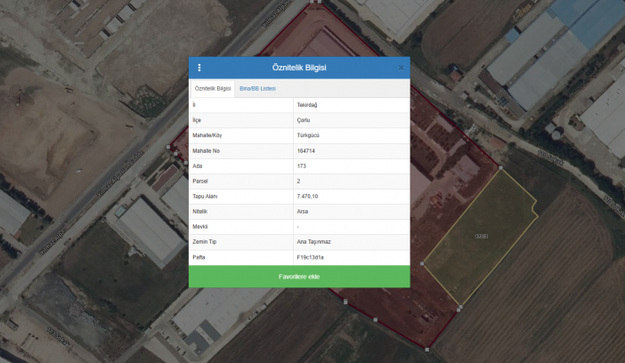Viewport: 625px width, 363px height.
Task: Select the Nitelik value Arsa
Action: coord(302,211)
